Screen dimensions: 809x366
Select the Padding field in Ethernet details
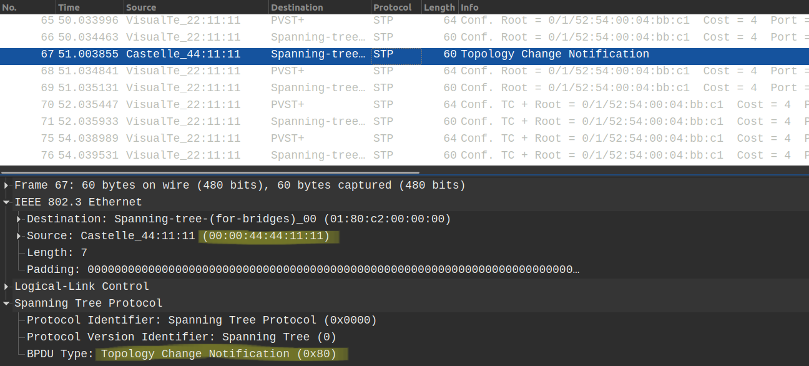point(300,270)
